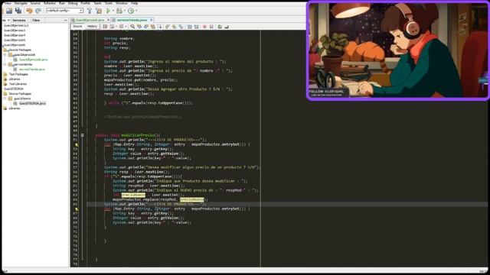Screen dimensions: 490x275
Task: Click the Redo toolbar icon
Action: 38,11
